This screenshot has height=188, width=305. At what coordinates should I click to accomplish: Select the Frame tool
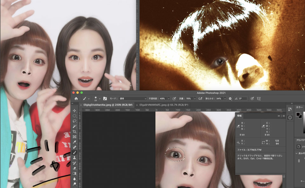74,137
